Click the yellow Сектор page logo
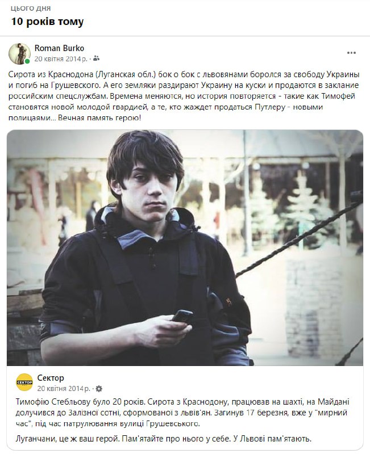This screenshot has width=370, height=454. (x=24, y=382)
